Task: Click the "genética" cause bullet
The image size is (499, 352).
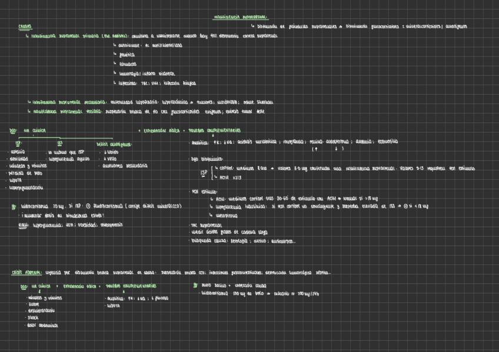Action: click(x=127, y=55)
